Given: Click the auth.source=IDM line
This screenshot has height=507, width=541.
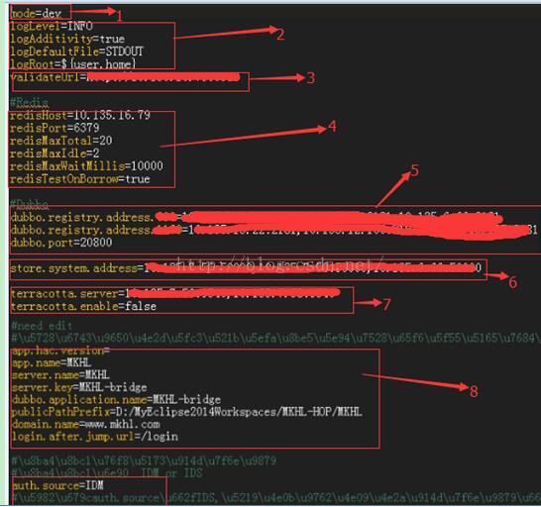Looking at the screenshot, I should tap(57, 485).
